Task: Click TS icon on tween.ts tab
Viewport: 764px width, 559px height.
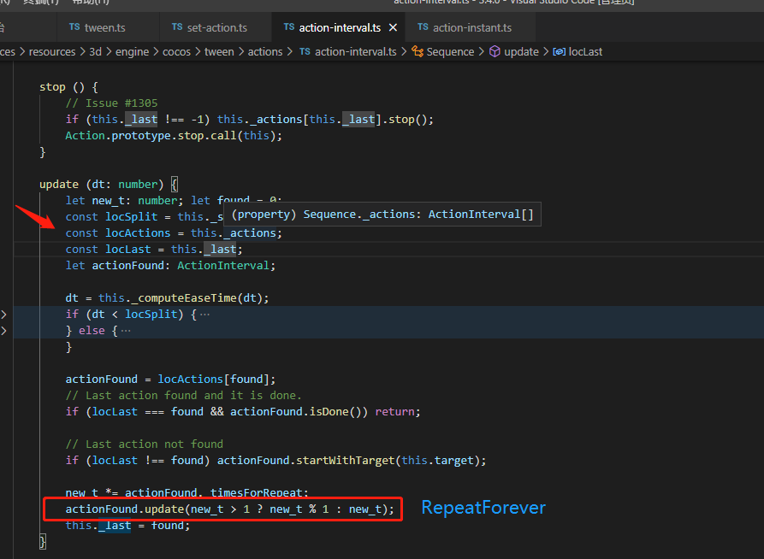Action: tap(74, 26)
